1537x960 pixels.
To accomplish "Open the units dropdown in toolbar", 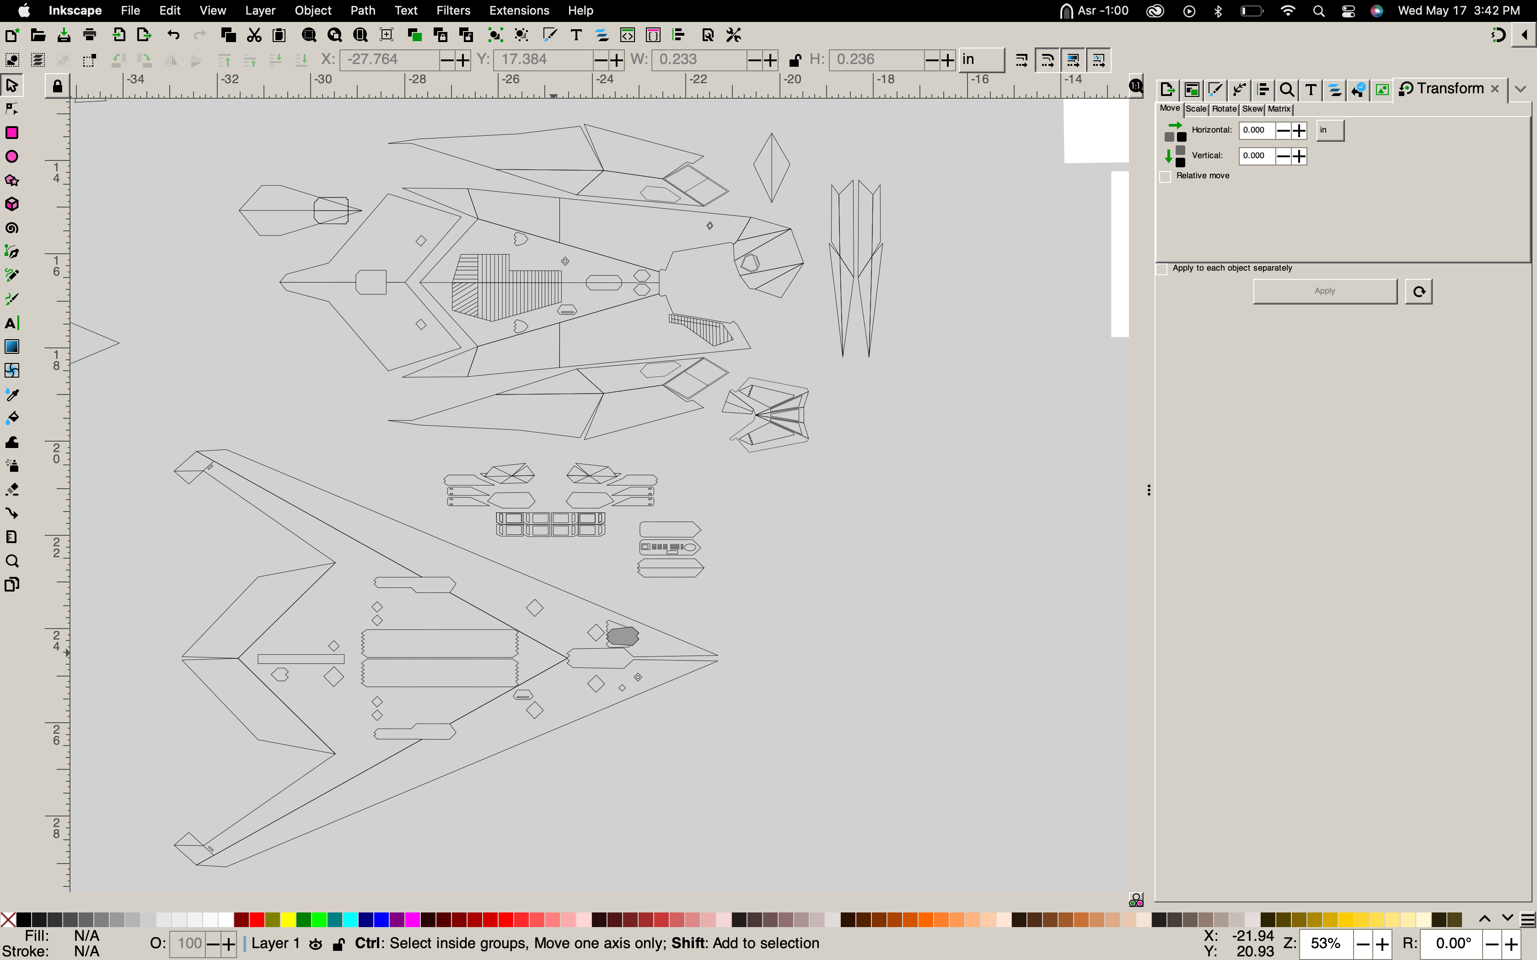I will click(981, 60).
